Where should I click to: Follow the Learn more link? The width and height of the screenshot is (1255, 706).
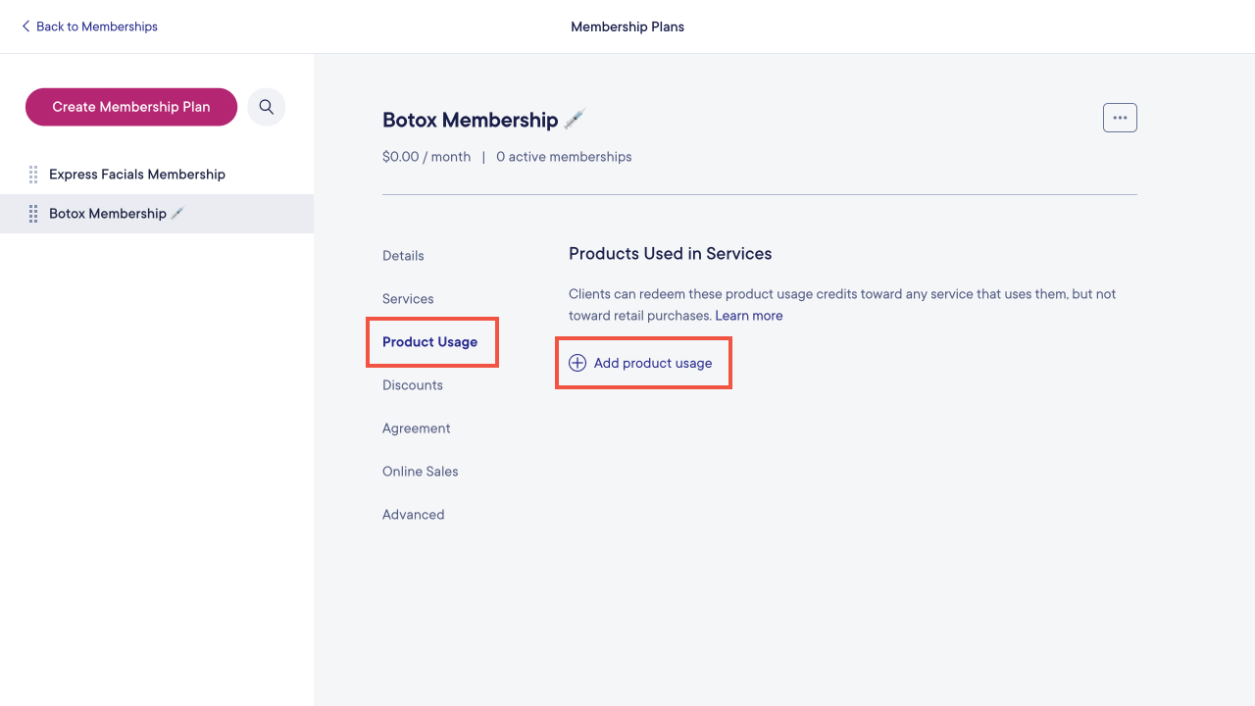click(x=749, y=316)
